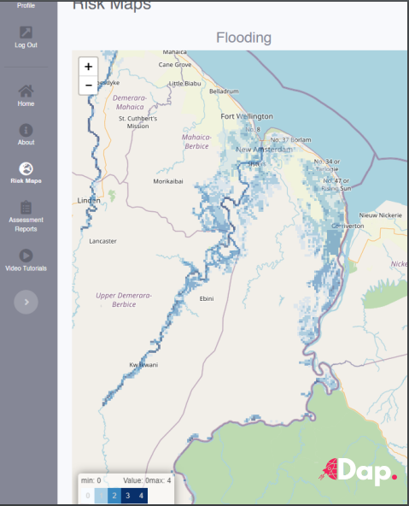Open the About info icon
Image resolution: width=409 pixels, height=506 pixels.
26,131
